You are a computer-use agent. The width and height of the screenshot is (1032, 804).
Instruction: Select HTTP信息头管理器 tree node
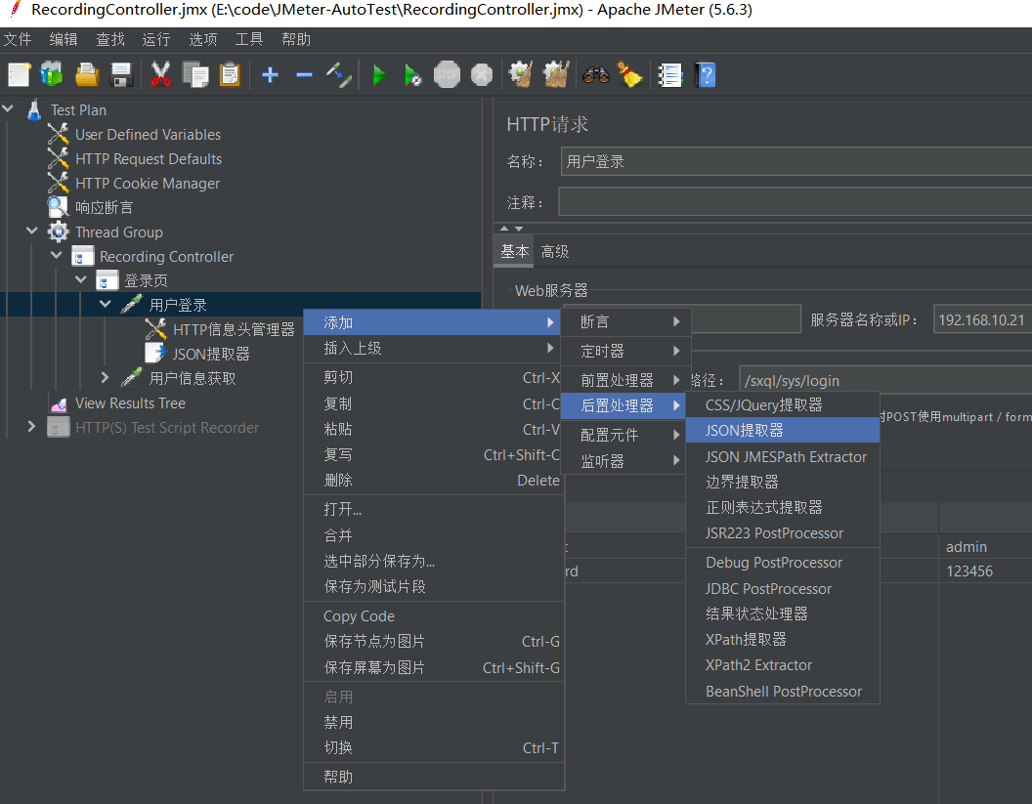234,329
